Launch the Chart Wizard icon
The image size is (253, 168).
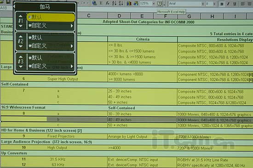point(129,3)
